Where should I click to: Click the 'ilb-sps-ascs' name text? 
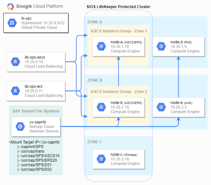click(35, 57)
